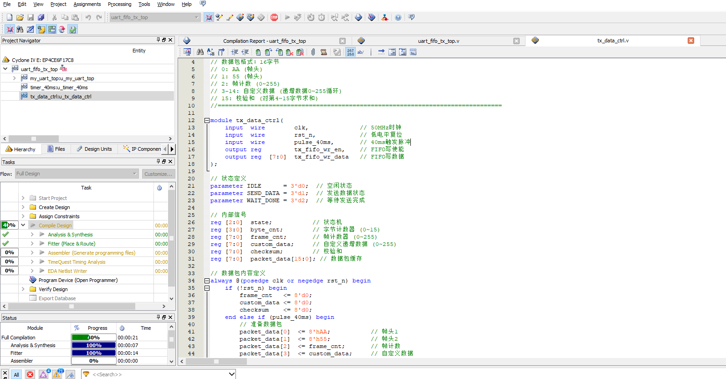This screenshot has height=379, width=726.
Task: Open the Tools menu
Action: point(144,4)
